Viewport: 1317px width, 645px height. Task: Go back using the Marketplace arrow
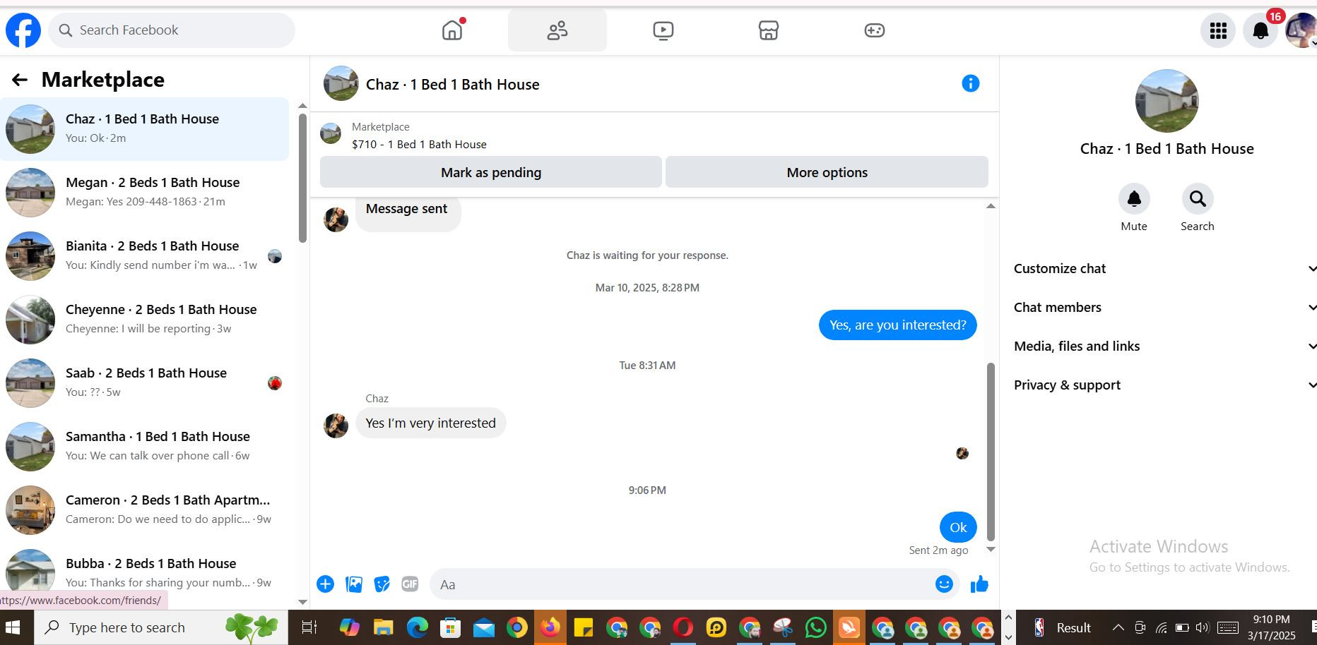point(20,80)
